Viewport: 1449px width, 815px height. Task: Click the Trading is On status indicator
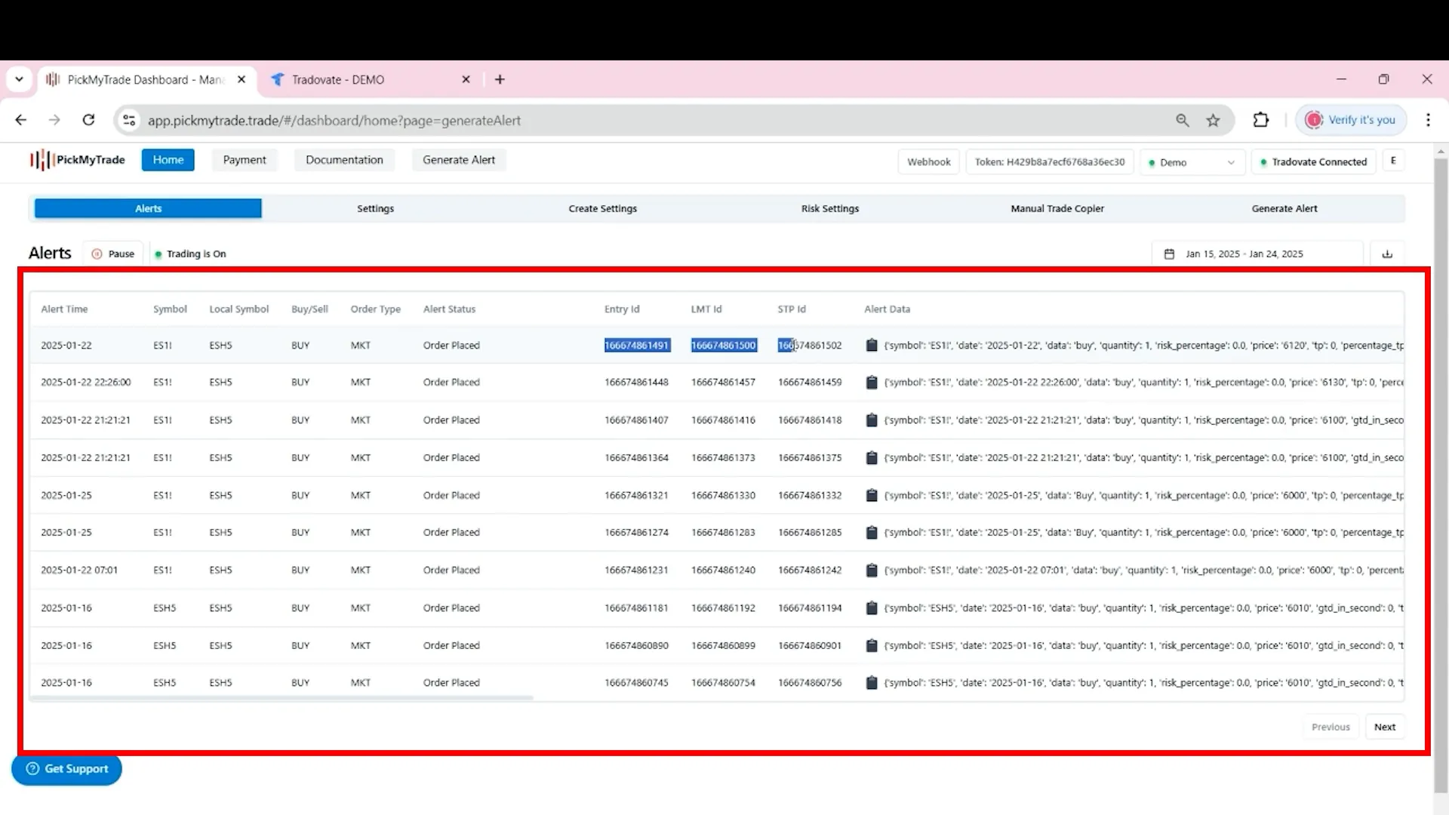[190, 254]
